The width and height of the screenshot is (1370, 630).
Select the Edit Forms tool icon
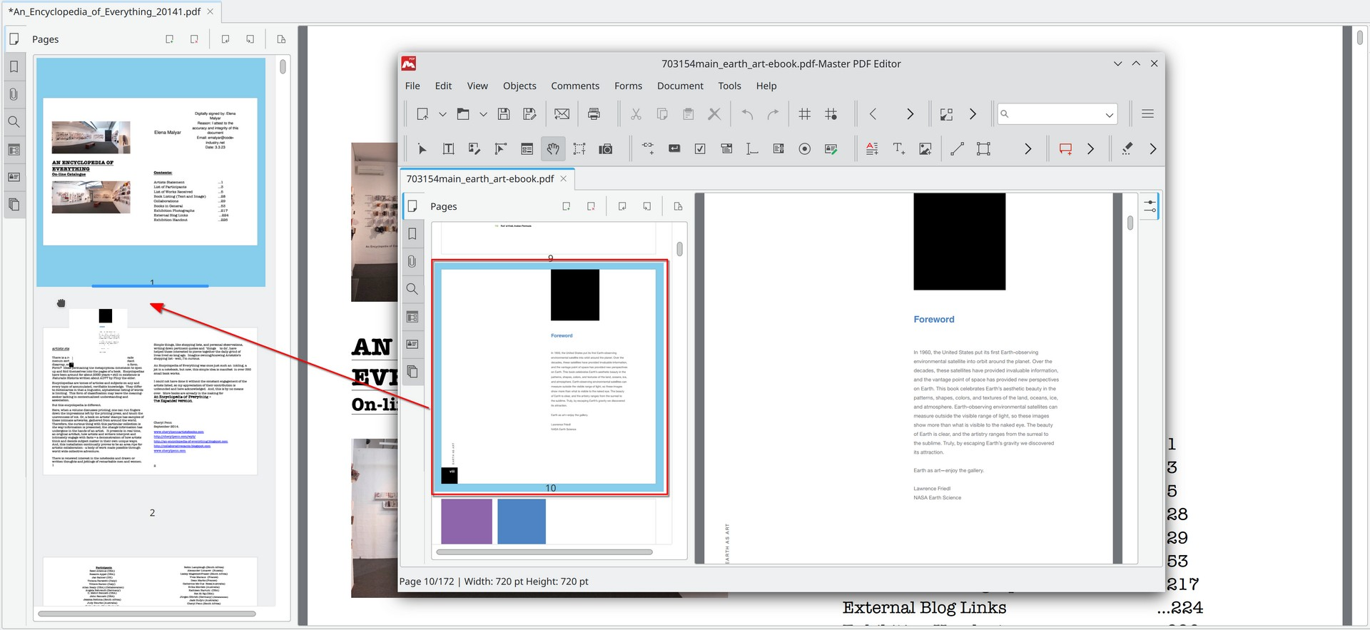pyautogui.click(x=527, y=148)
